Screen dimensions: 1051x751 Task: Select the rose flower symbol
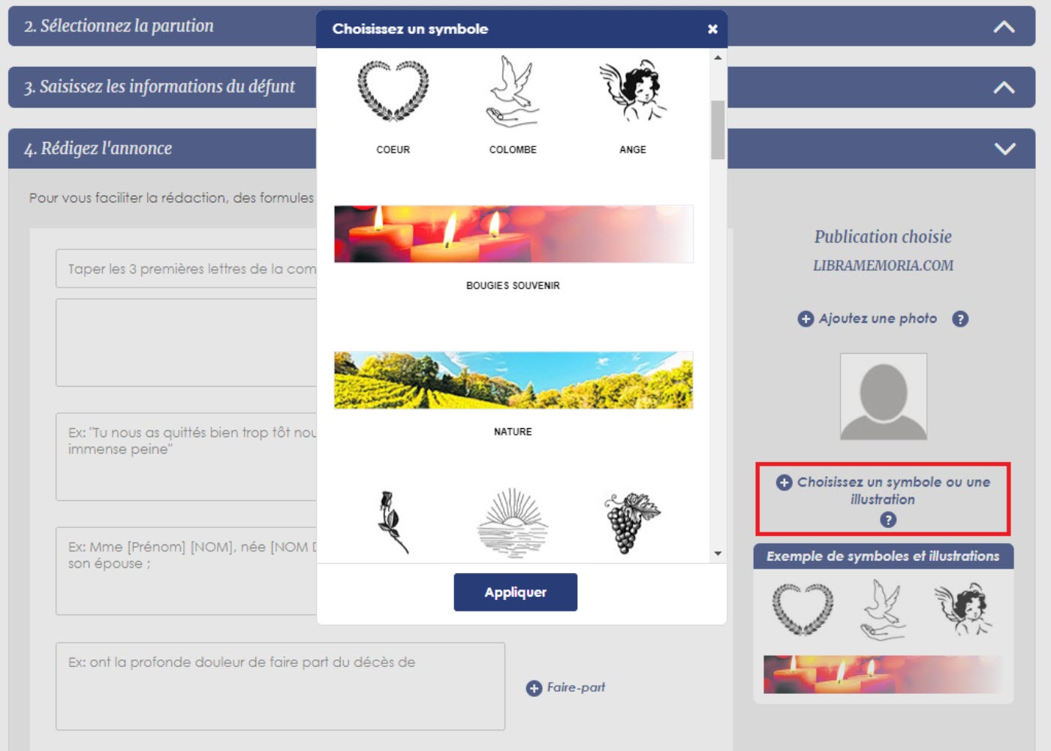coord(393,522)
